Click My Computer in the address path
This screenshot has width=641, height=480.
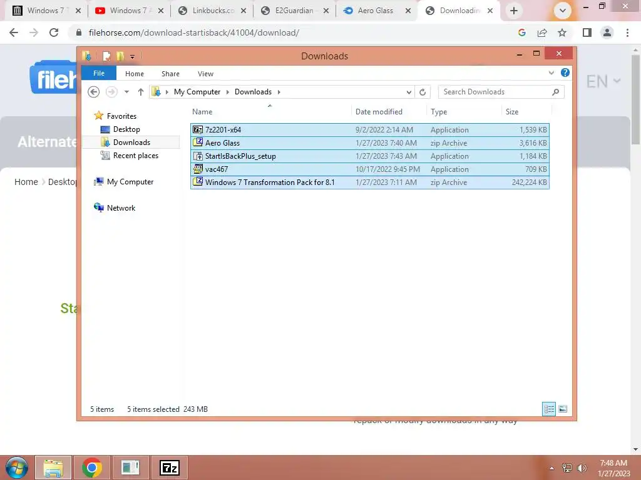coord(197,92)
